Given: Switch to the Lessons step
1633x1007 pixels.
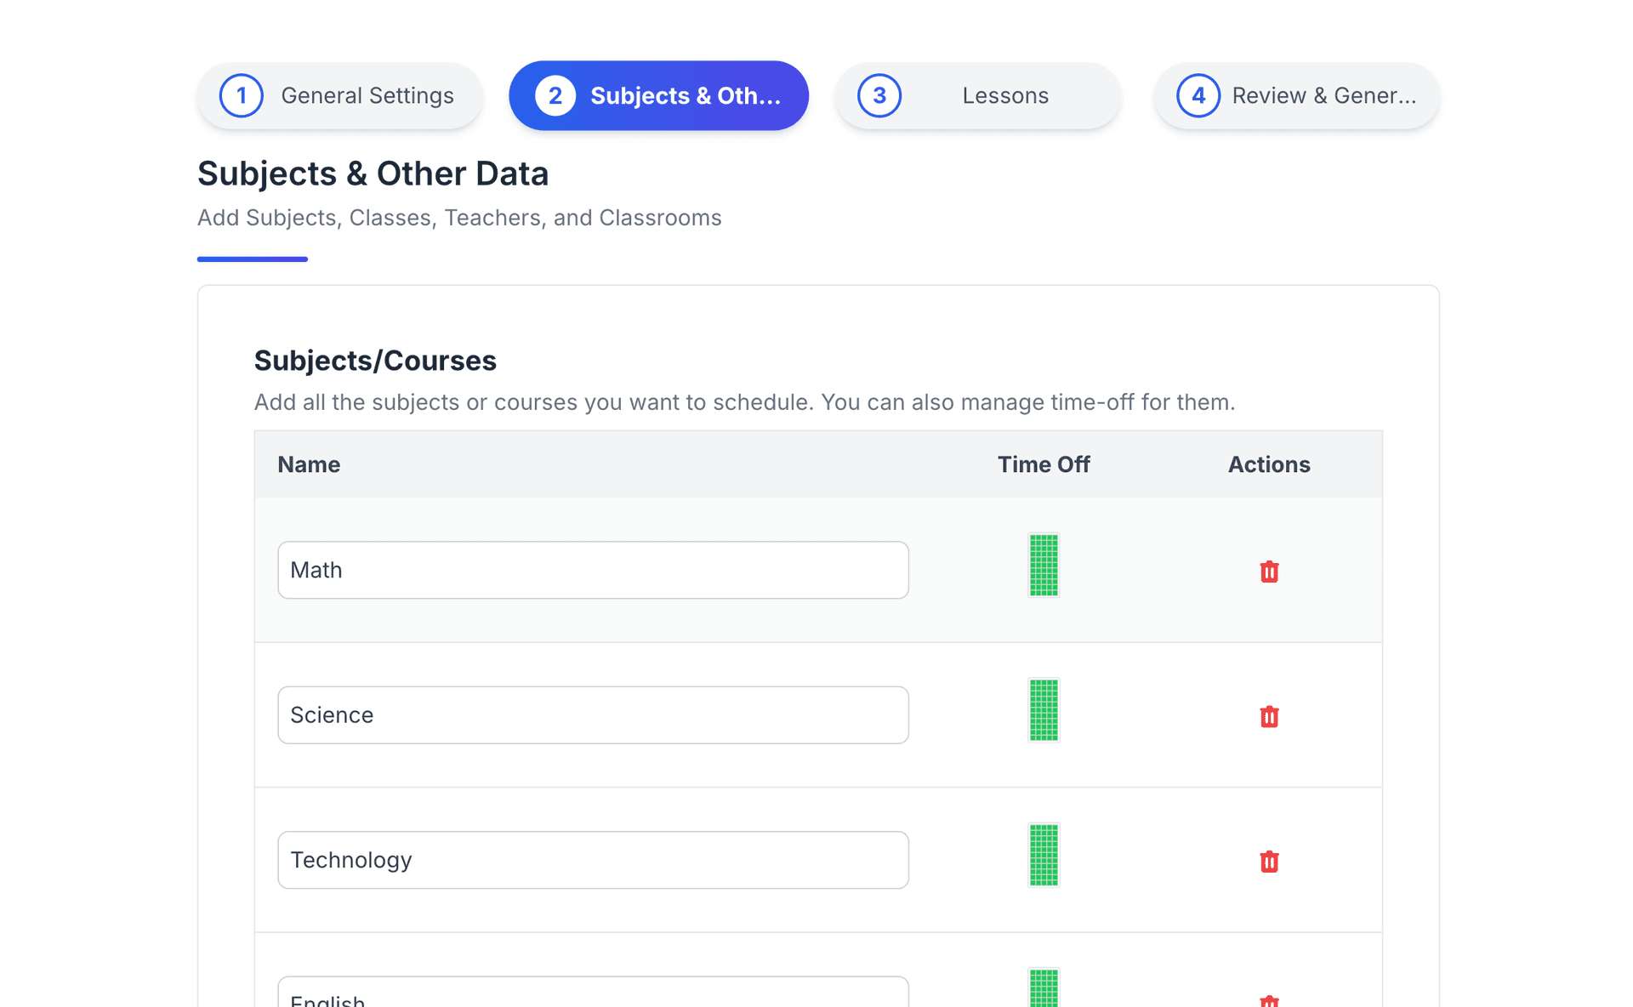Looking at the screenshot, I should (x=976, y=95).
